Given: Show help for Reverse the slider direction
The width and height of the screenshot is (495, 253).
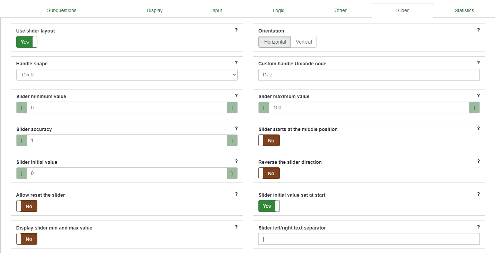Looking at the screenshot, I should [x=478, y=161].
